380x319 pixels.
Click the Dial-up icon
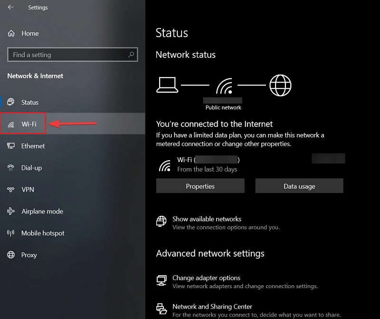[11, 168]
